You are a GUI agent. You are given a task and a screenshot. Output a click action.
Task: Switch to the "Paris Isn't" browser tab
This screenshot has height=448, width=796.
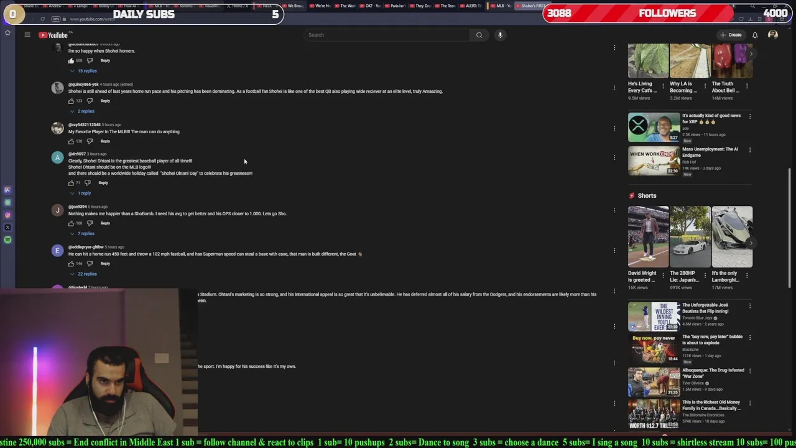[x=394, y=6]
